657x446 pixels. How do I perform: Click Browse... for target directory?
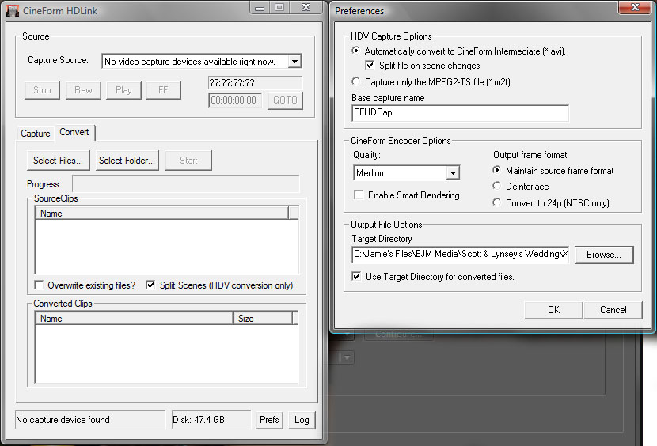(604, 255)
